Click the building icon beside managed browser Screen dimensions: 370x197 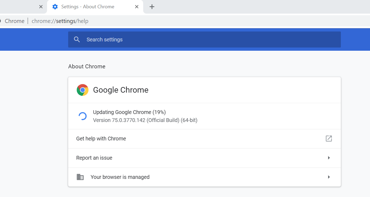80,177
